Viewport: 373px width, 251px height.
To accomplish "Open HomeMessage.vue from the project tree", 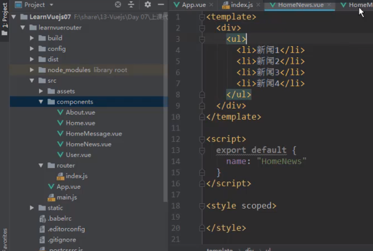I will (x=93, y=133).
